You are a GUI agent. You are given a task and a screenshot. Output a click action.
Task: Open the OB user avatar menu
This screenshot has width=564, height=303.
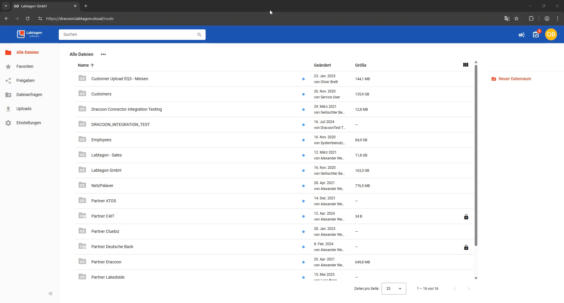click(x=551, y=35)
